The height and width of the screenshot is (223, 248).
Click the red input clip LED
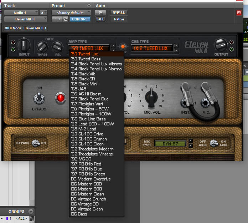(13, 42)
